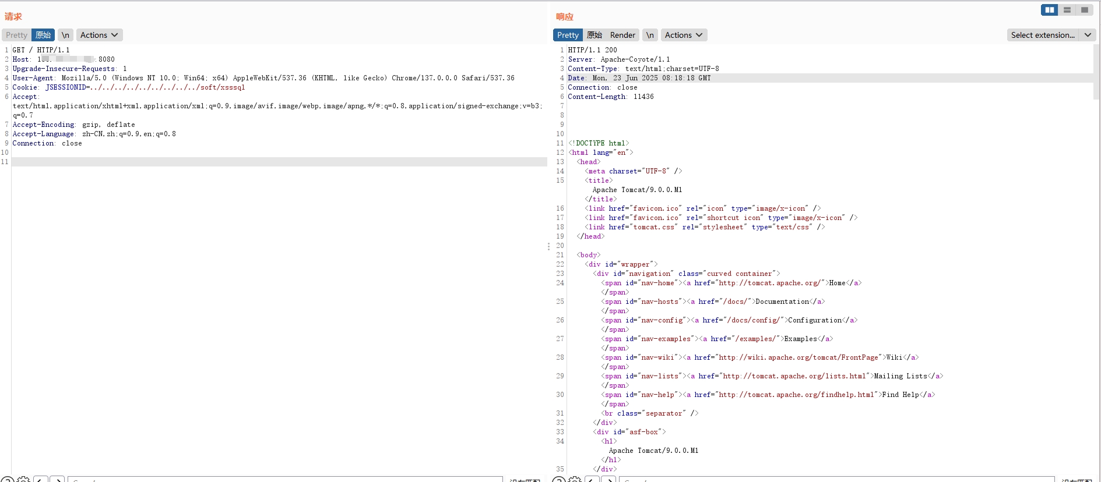
Task: Click the response Content-Type header line
Action: coord(643,69)
